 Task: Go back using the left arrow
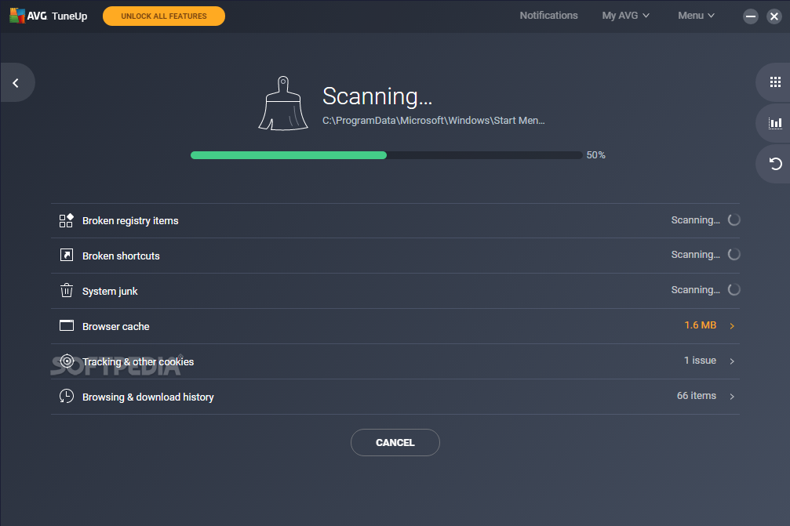tap(16, 83)
